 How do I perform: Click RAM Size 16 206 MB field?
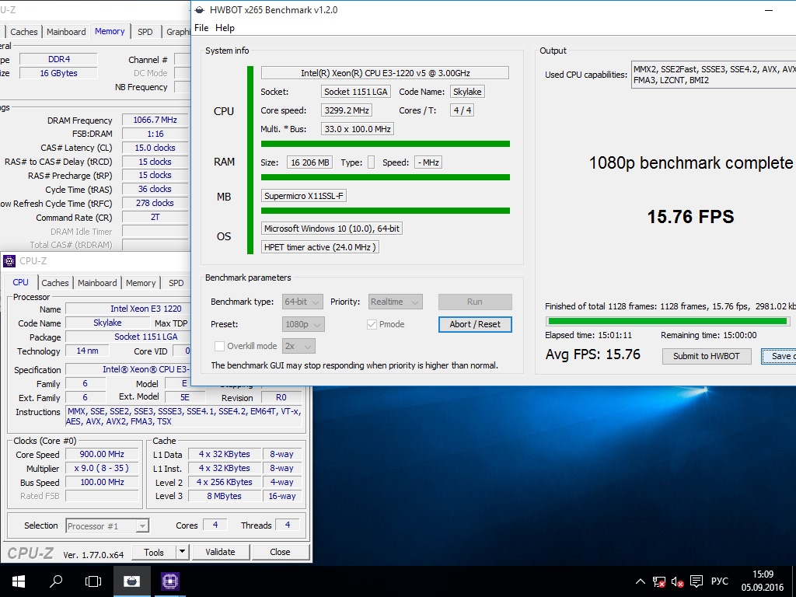tap(310, 162)
